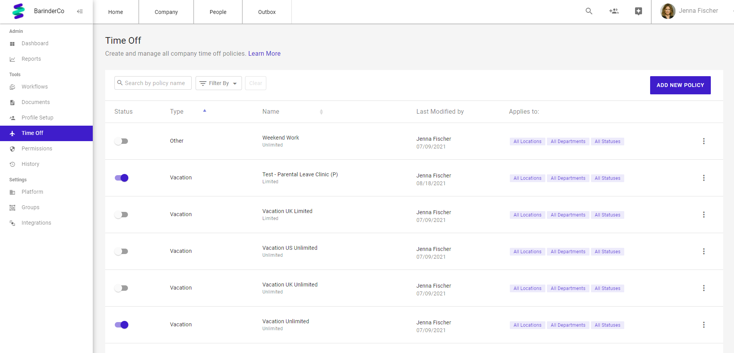Open the Outbox tab
This screenshot has width=734, height=353.
(x=267, y=12)
